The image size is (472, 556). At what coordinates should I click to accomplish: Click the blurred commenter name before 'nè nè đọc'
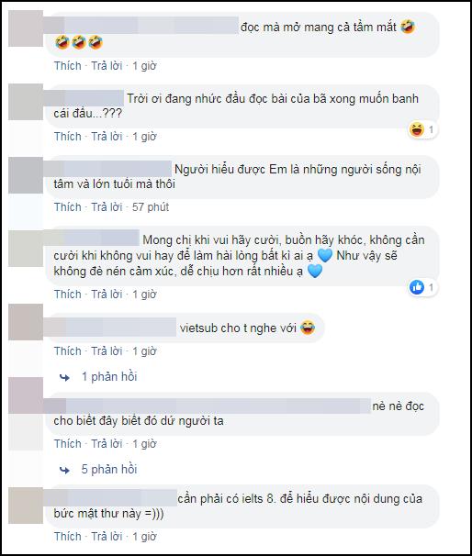coord(208,406)
